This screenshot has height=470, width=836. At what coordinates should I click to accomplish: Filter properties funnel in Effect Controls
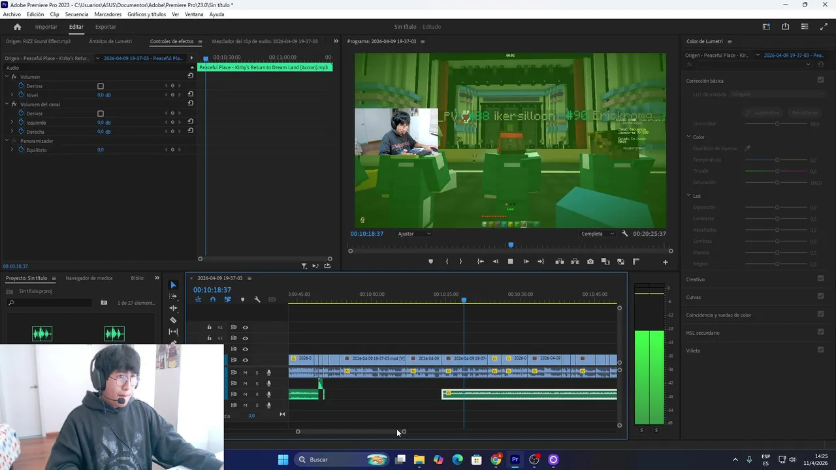[304, 266]
